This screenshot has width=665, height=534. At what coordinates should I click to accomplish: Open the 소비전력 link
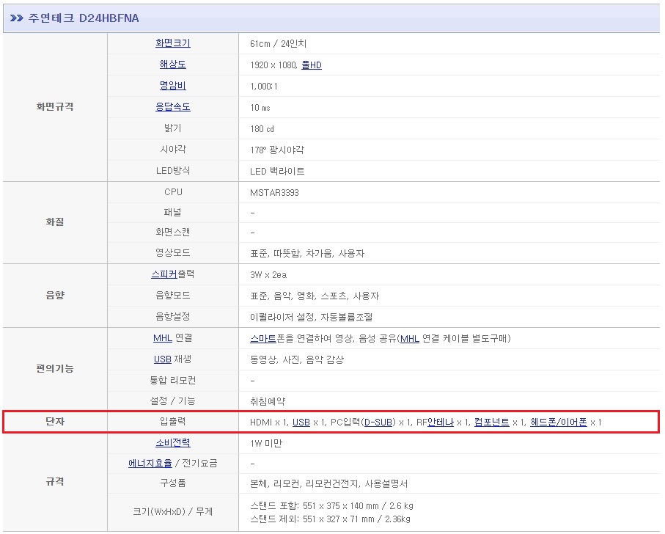[x=172, y=443]
